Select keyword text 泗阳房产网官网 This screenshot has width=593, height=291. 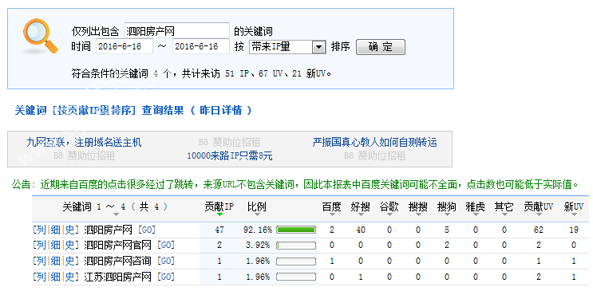click(x=117, y=246)
